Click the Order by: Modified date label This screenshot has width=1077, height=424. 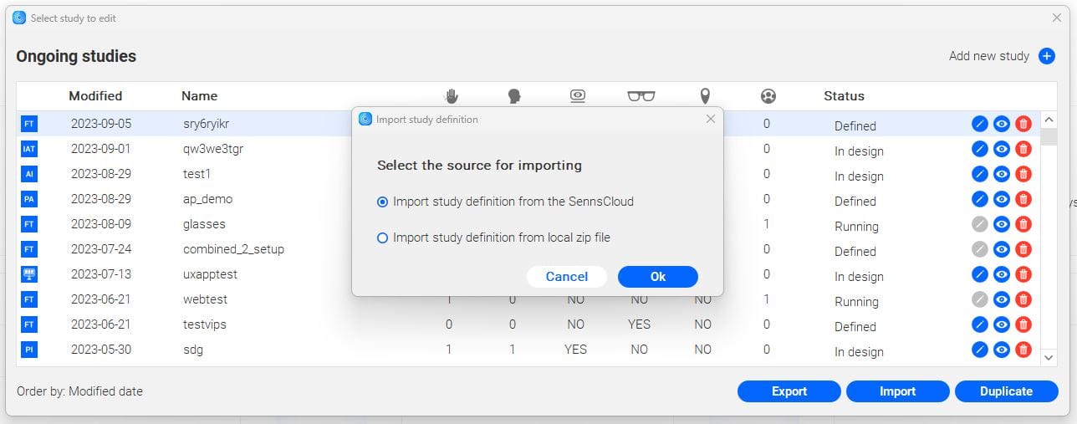[x=79, y=391]
